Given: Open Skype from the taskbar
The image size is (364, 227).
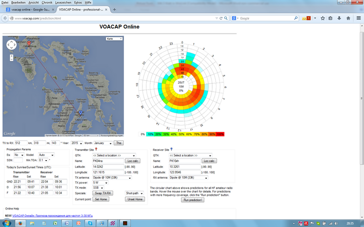Looking at the screenshot, I should (90, 223).
